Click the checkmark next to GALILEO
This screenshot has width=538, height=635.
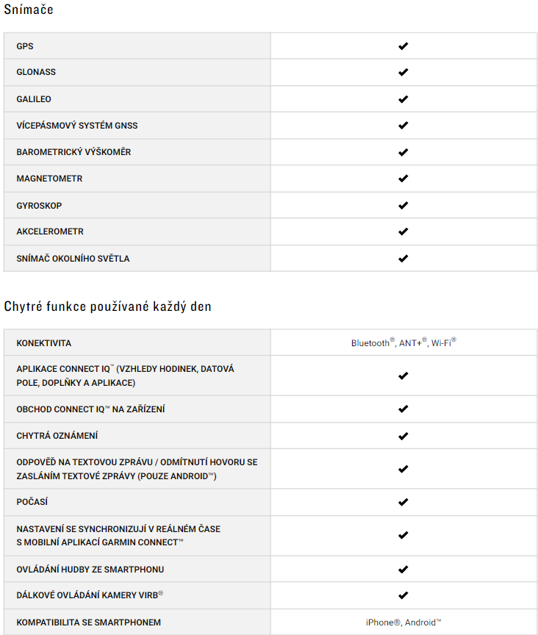pos(403,98)
